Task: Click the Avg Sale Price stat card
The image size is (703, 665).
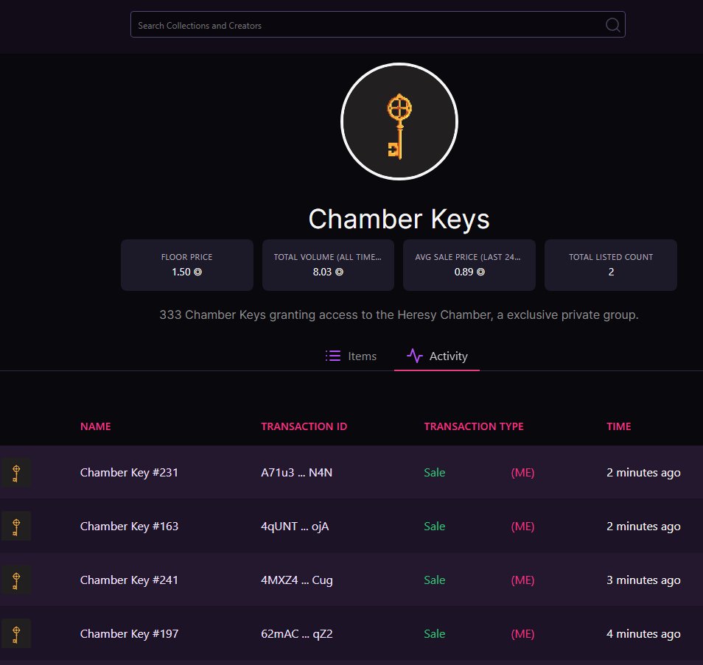Action: tap(469, 265)
